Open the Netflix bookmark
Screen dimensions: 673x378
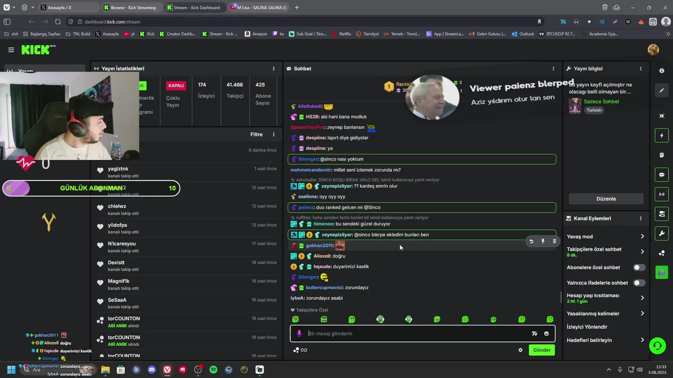pos(341,34)
